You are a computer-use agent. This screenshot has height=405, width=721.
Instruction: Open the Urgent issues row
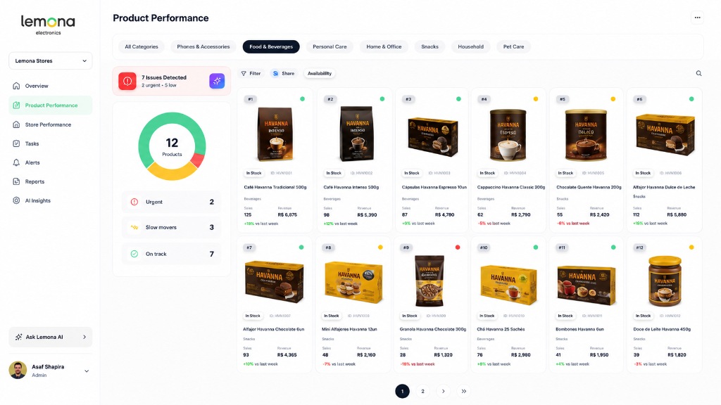172,202
